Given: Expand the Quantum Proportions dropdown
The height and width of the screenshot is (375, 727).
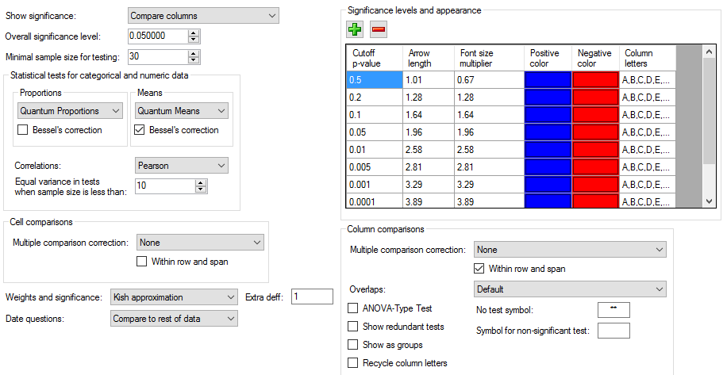Looking at the screenshot, I should pos(70,111).
